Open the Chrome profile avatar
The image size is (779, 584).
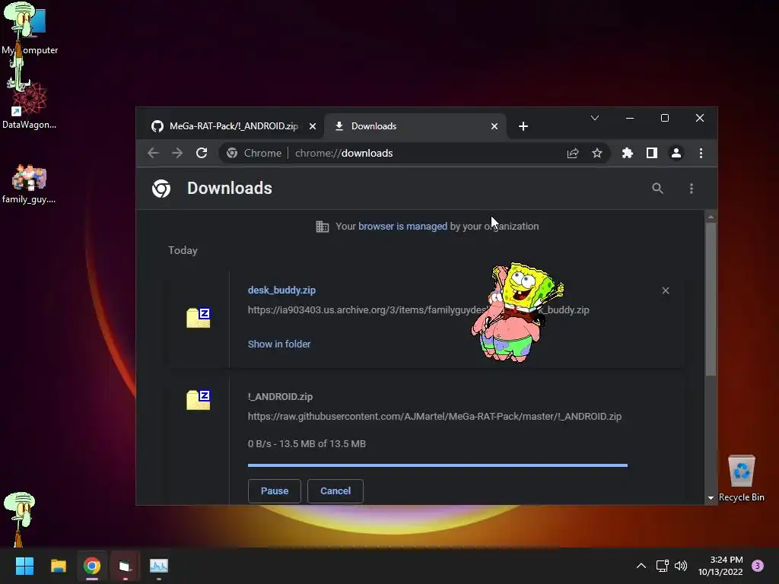[x=676, y=153]
